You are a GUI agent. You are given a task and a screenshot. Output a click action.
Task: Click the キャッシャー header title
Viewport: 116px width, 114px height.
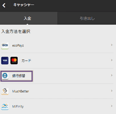click(24, 5)
